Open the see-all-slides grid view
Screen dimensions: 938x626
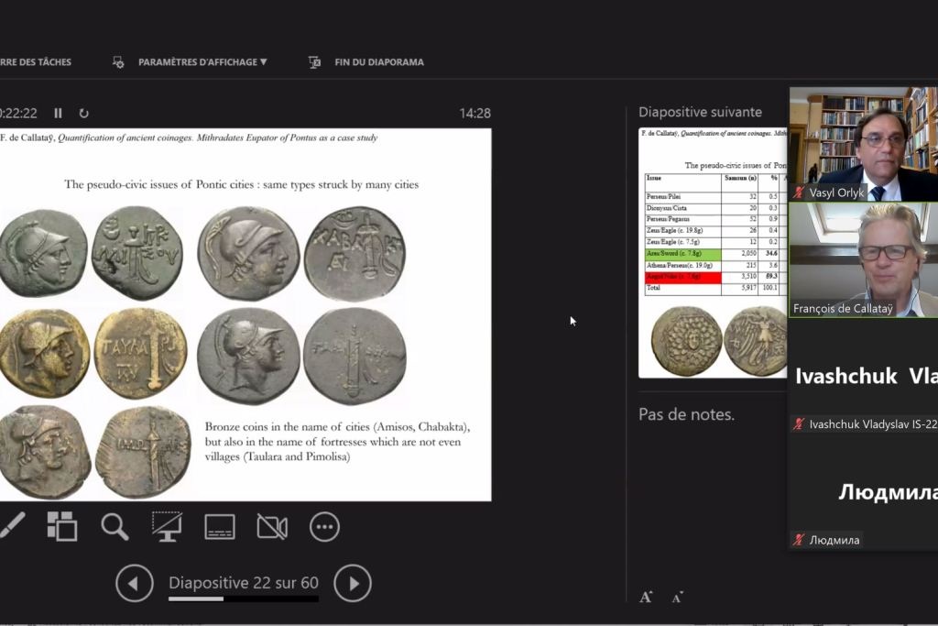[x=62, y=526]
